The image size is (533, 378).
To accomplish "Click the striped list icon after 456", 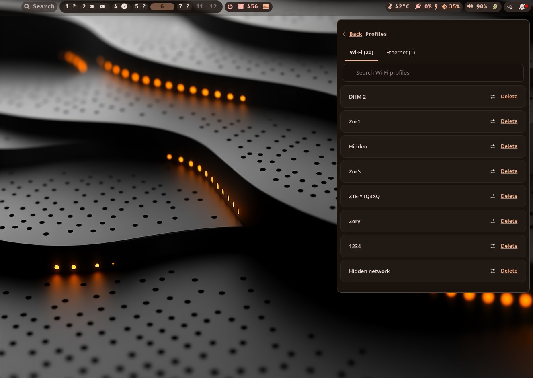I will coord(266,6).
